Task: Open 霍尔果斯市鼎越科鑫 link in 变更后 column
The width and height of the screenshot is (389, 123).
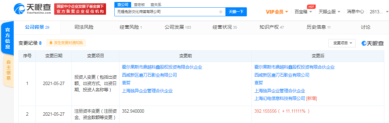Action: coord(294,67)
